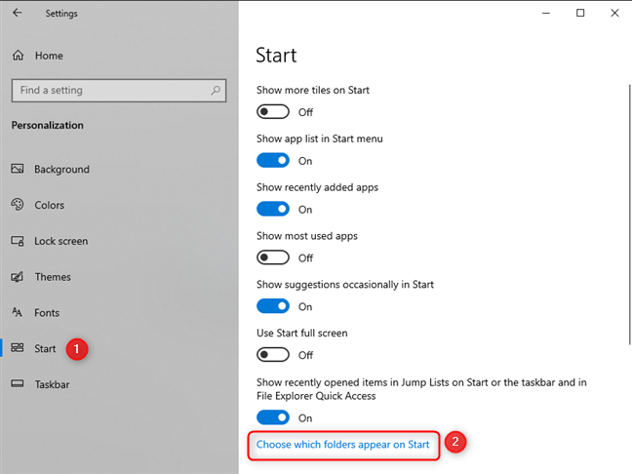Turn on Show more tiles on Start
632x474 pixels.
point(273,111)
